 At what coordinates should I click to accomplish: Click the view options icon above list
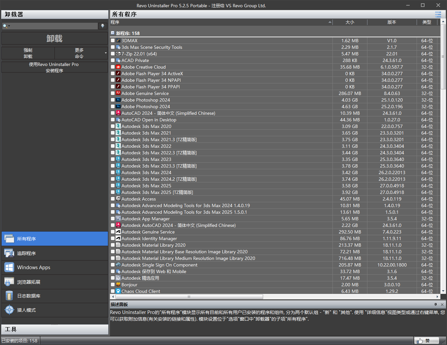[438, 15]
